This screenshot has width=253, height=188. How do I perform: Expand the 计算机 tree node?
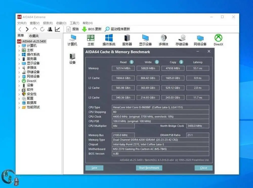[19, 46]
